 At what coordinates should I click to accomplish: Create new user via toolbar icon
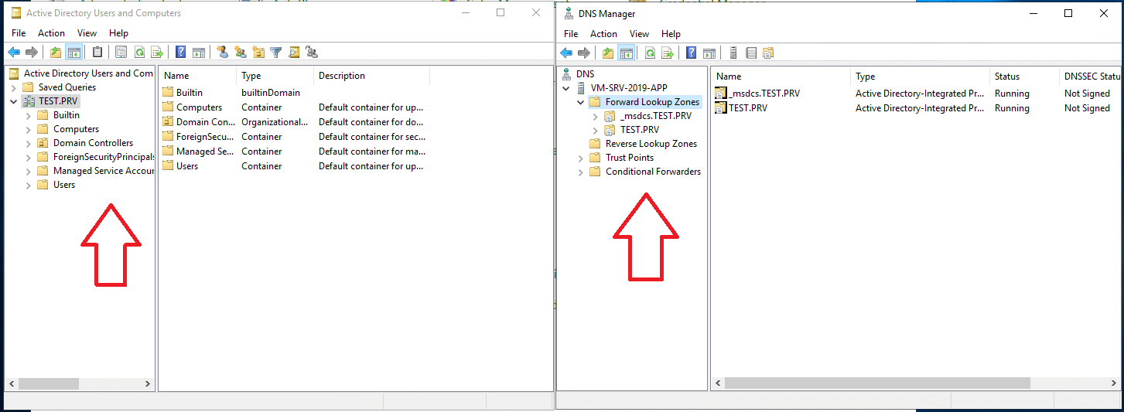click(x=223, y=53)
